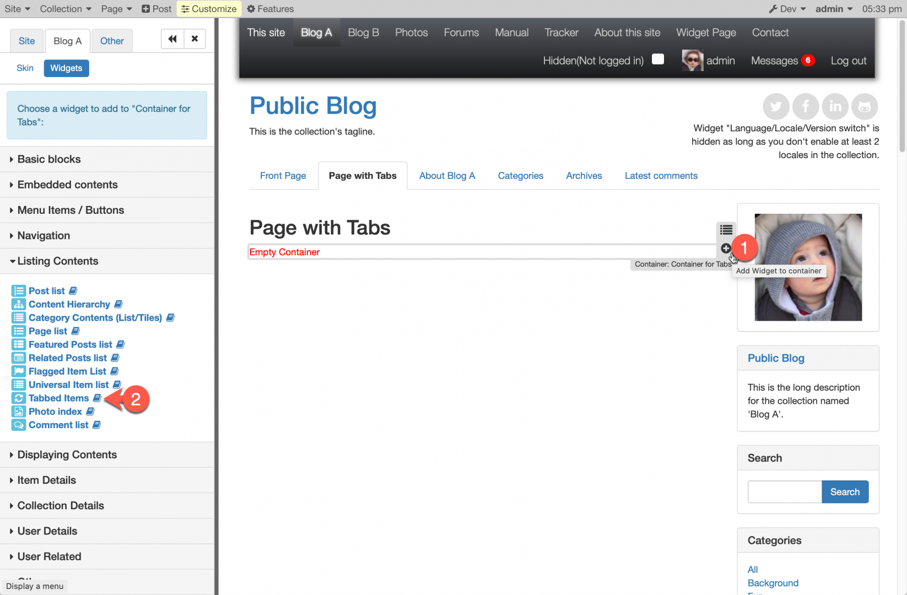Click the Facebook share icon
Image resolution: width=907 pixels, height=595 pixels.
pos(806,106)
